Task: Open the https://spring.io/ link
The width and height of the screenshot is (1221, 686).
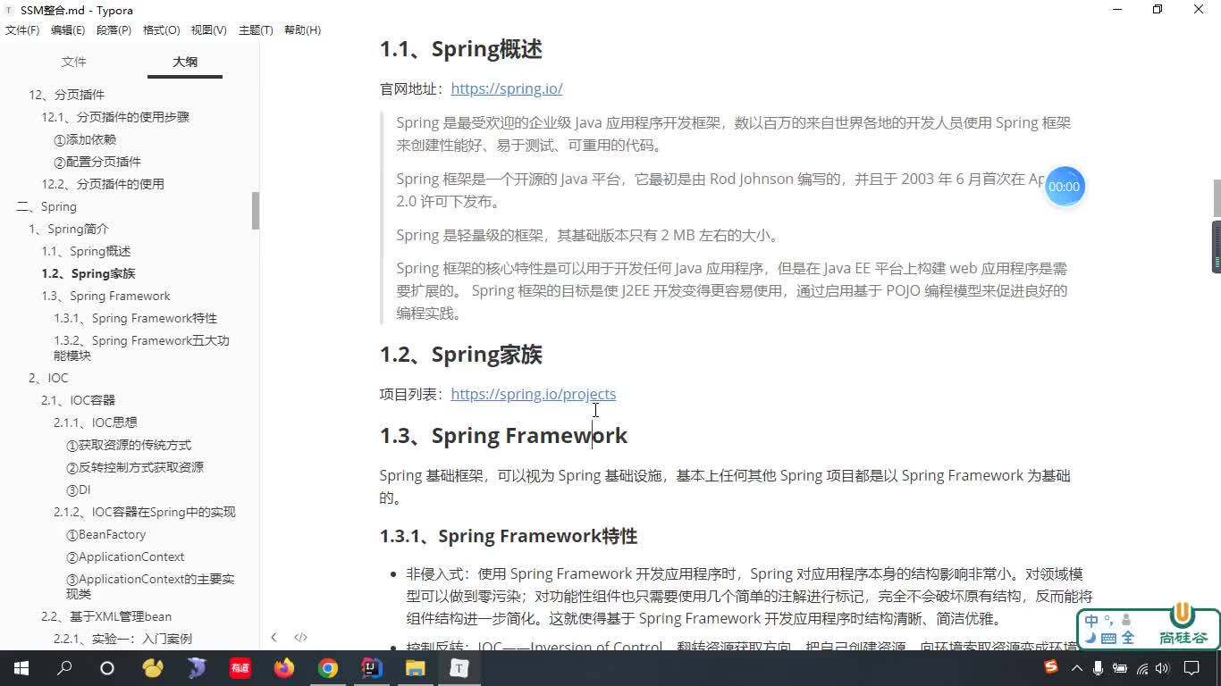Action: [x=507, y=88]
